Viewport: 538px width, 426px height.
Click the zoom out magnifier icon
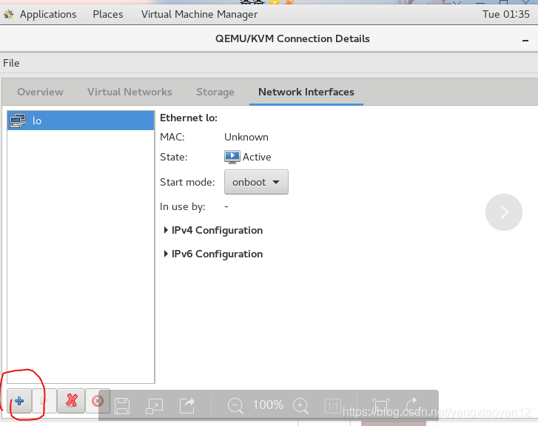click(235, 406)
